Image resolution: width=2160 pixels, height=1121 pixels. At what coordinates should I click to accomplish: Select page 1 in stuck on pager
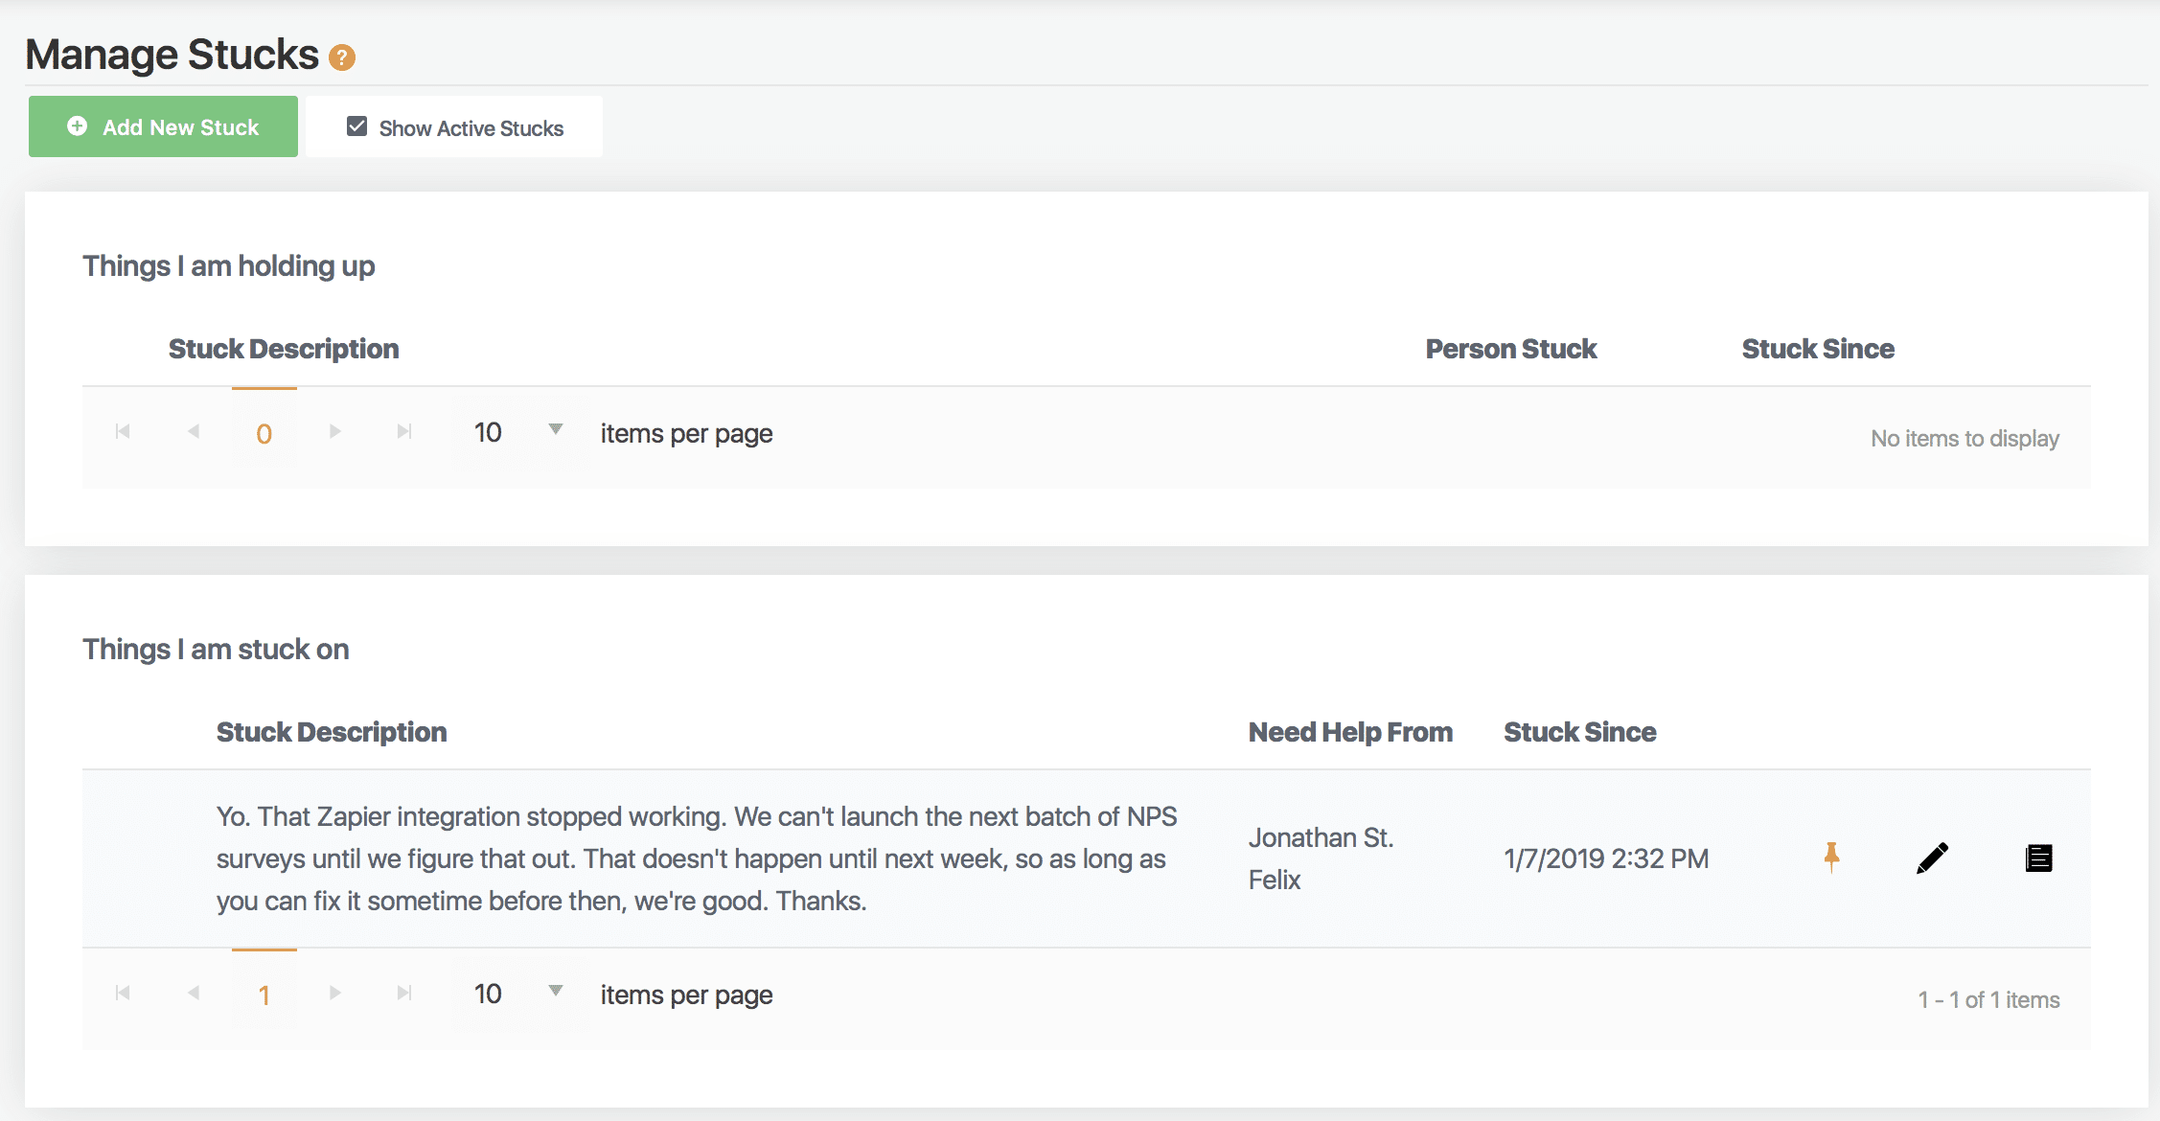(x=264, y=995)
